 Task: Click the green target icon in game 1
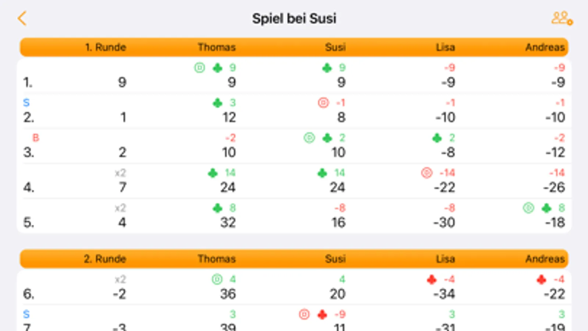[199, 68]
